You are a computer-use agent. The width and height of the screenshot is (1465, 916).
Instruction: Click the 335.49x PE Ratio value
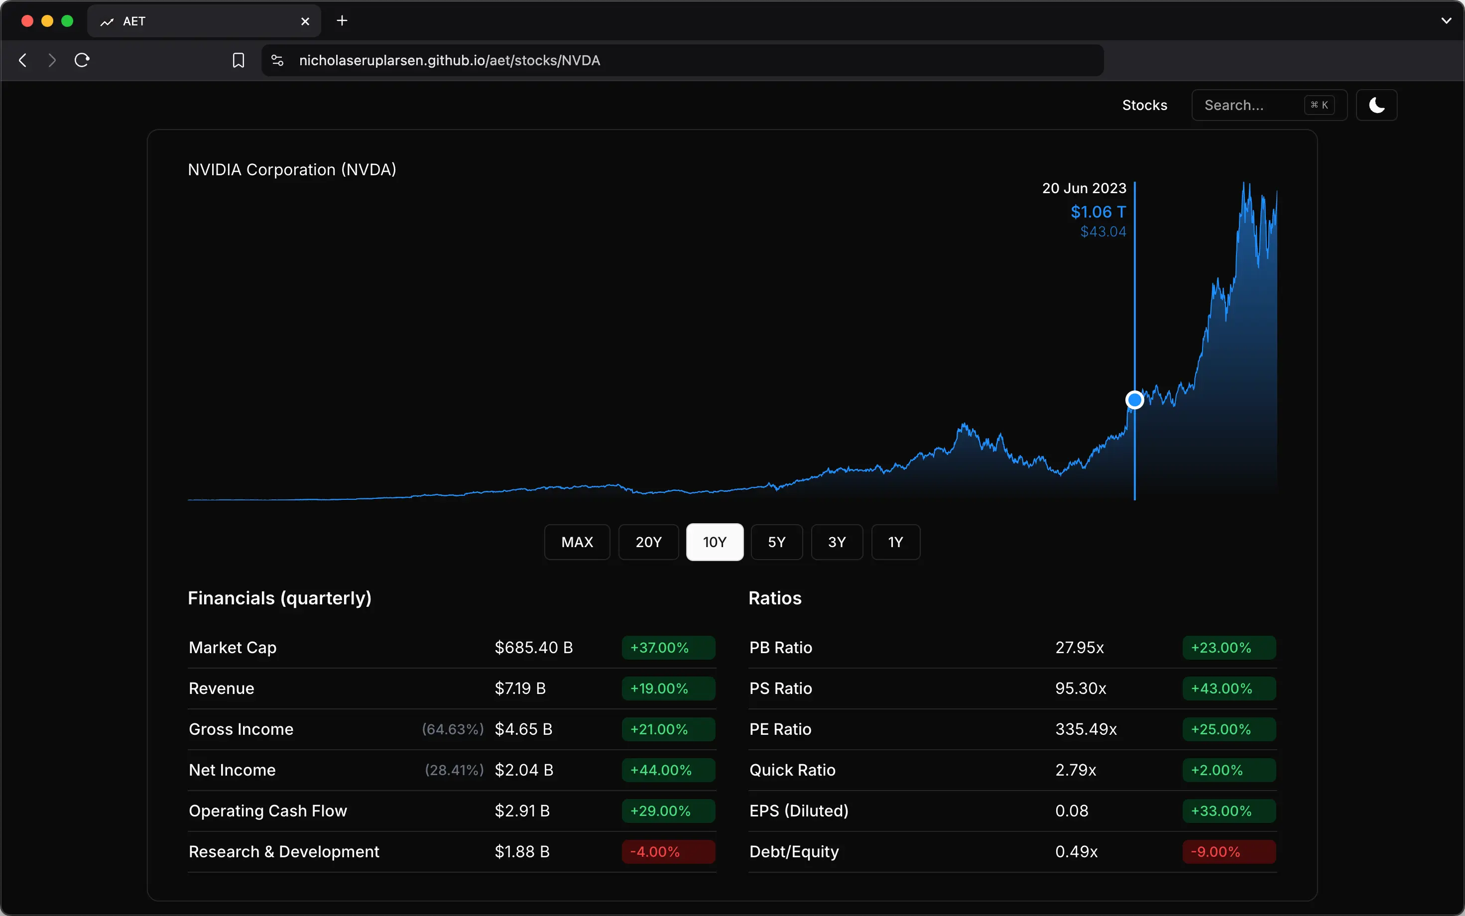(x=1087, y=729)
